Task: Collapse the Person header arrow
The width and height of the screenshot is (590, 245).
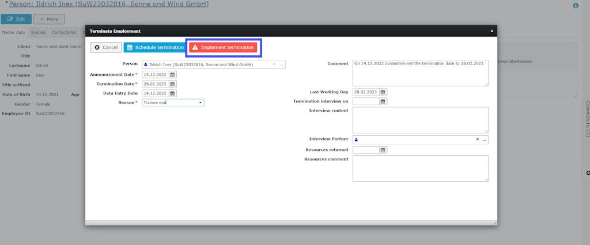Action: [6, 3]
